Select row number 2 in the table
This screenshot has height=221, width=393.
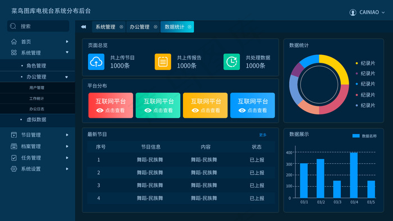pyautogui.click(x=98, y=173)
